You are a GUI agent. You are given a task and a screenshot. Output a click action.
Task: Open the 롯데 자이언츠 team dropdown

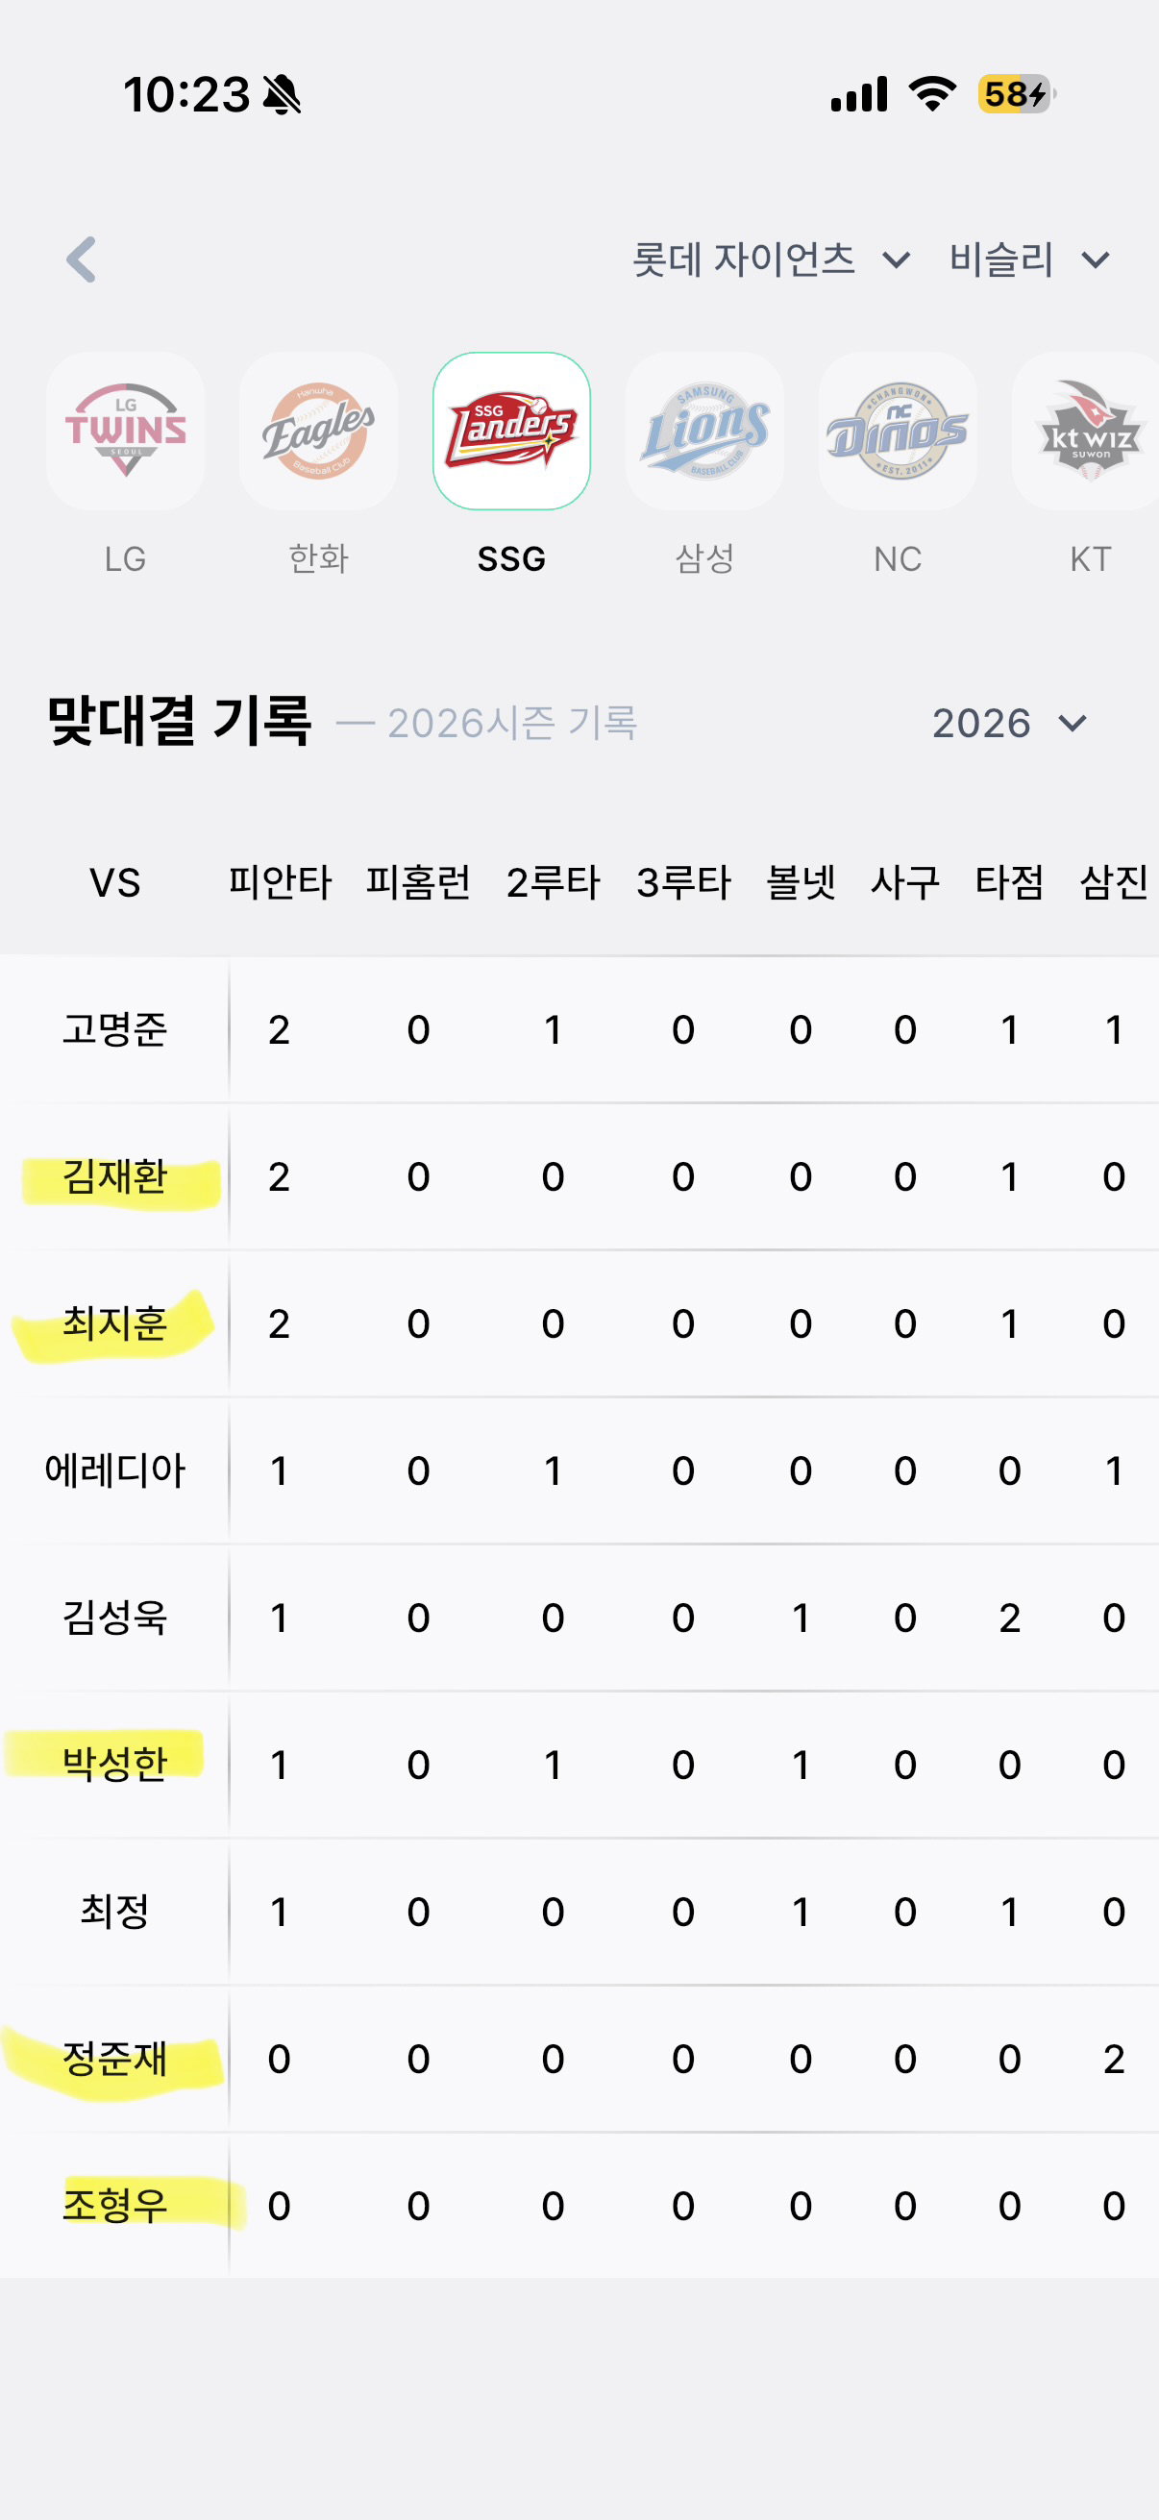click(x=772, y=259)
